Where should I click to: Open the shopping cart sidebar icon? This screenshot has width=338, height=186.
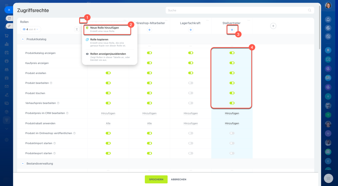(x=7, y=36)
